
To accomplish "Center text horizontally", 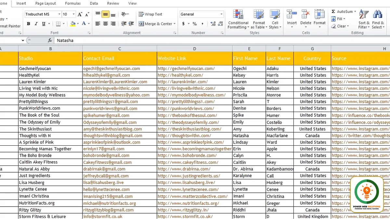I will (105, 24).
